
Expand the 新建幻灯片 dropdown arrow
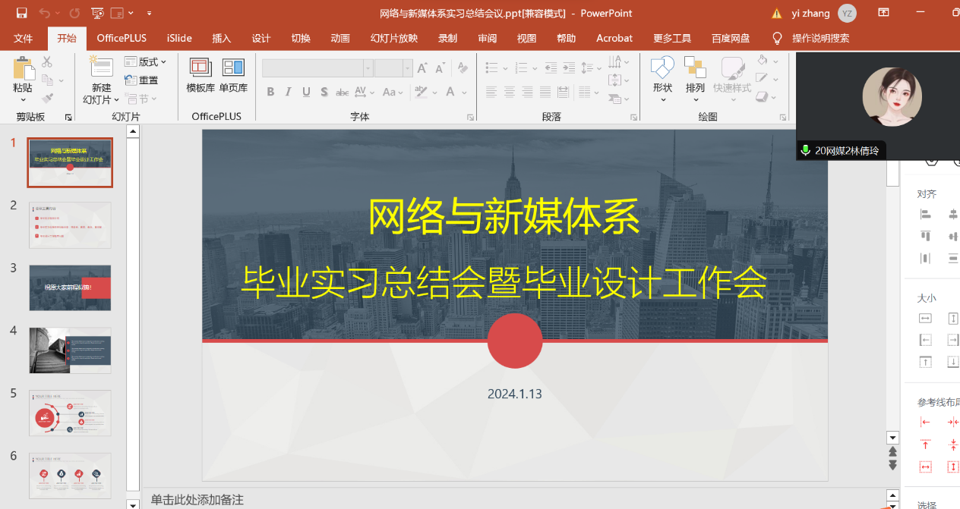point(116,100)
